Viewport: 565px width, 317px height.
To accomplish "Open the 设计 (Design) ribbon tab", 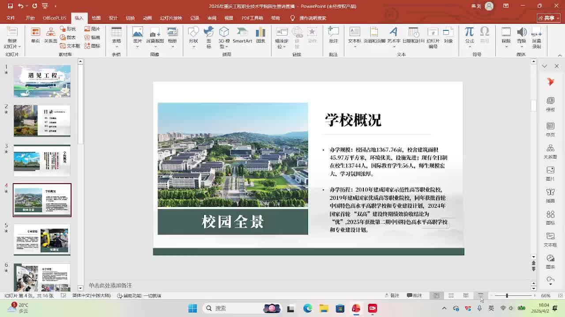I will [x=113, y=18].
